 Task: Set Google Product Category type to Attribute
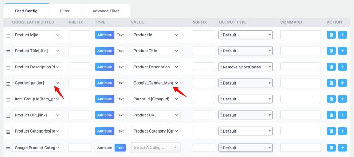(x=104, y=148)
